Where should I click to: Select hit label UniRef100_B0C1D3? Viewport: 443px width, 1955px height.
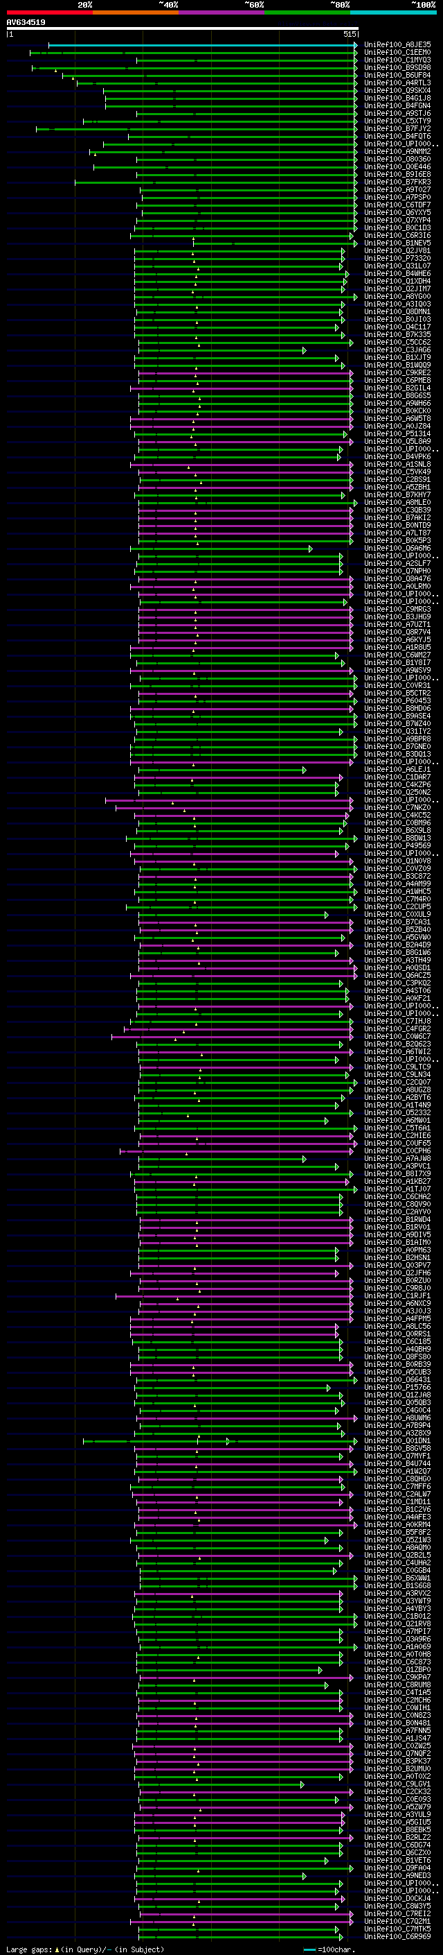click(397, 227)
